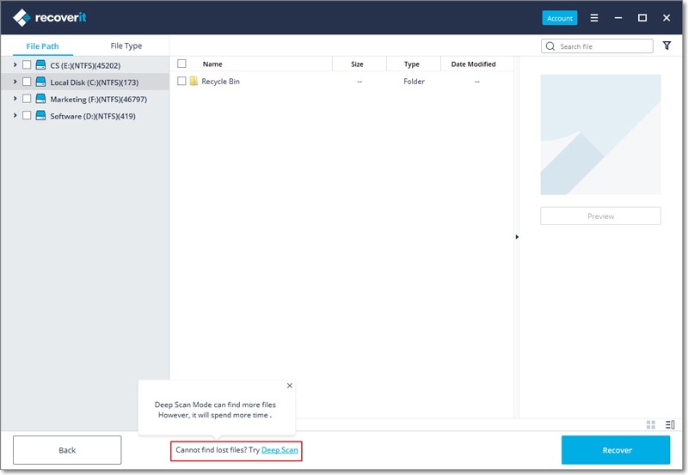The image size is (688, 475).
Task: Check the Marketing (F:) drive checkbox
Action: (x=27, y=98)
